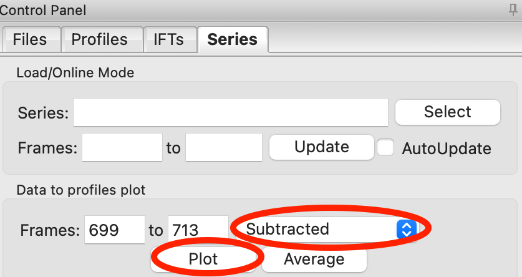The height and width of the screenshot is (277, 522).
Task: Click the end frame field showing 713
Action: coord(198,230)
